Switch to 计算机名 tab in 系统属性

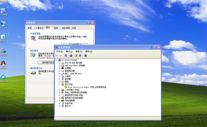(39, 28)
